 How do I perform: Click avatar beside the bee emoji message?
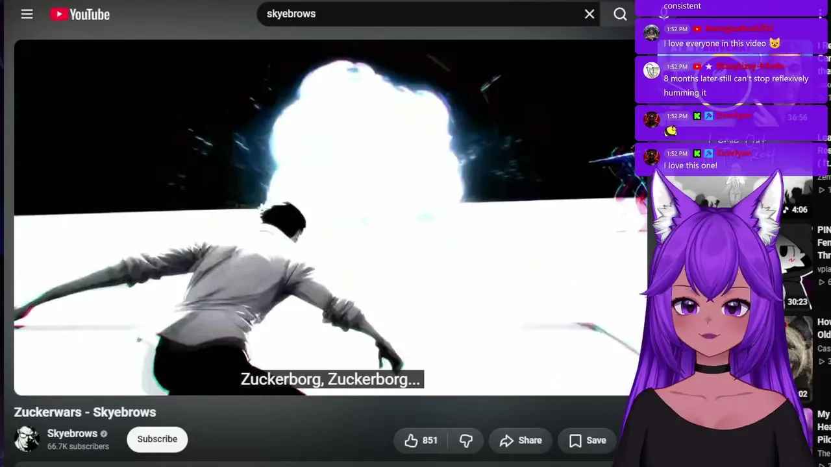pos(652,119)
